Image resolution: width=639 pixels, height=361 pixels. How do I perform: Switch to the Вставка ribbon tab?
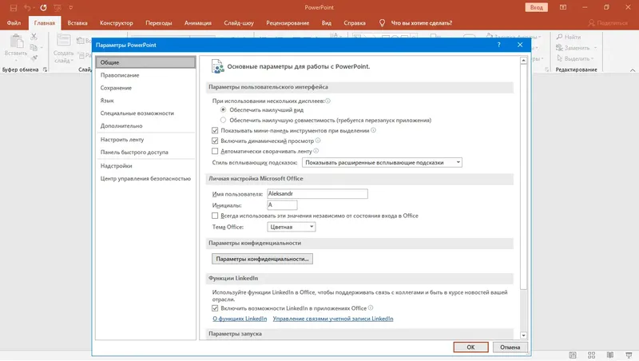point(77,23)
